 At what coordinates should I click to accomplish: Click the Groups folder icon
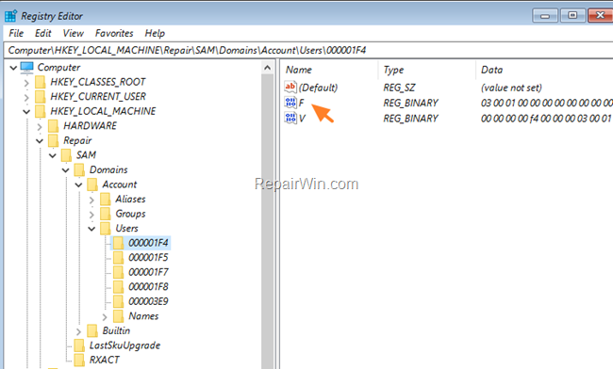click(106, 214)
